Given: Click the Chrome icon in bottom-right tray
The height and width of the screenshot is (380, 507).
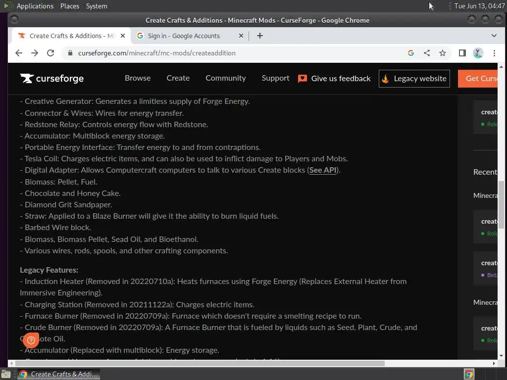Looking at the screenshot, I should click(469, 374).
